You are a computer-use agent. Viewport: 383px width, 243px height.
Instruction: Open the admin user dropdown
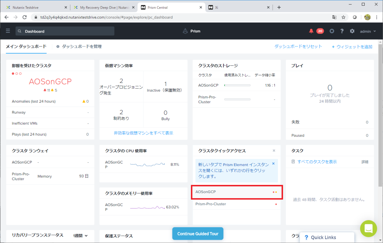pos(368,31)
